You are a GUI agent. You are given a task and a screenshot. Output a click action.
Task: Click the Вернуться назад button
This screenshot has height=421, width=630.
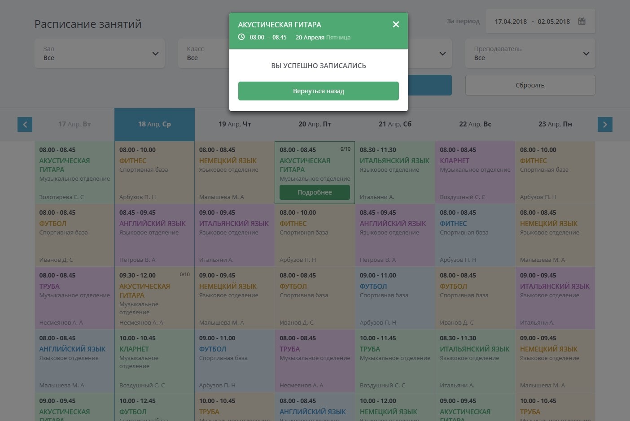click(318, 91)
